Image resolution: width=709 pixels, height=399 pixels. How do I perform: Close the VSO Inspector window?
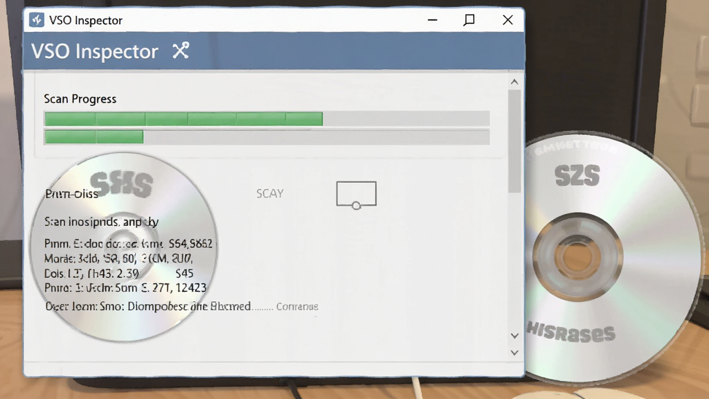click(x=508, y=20)
